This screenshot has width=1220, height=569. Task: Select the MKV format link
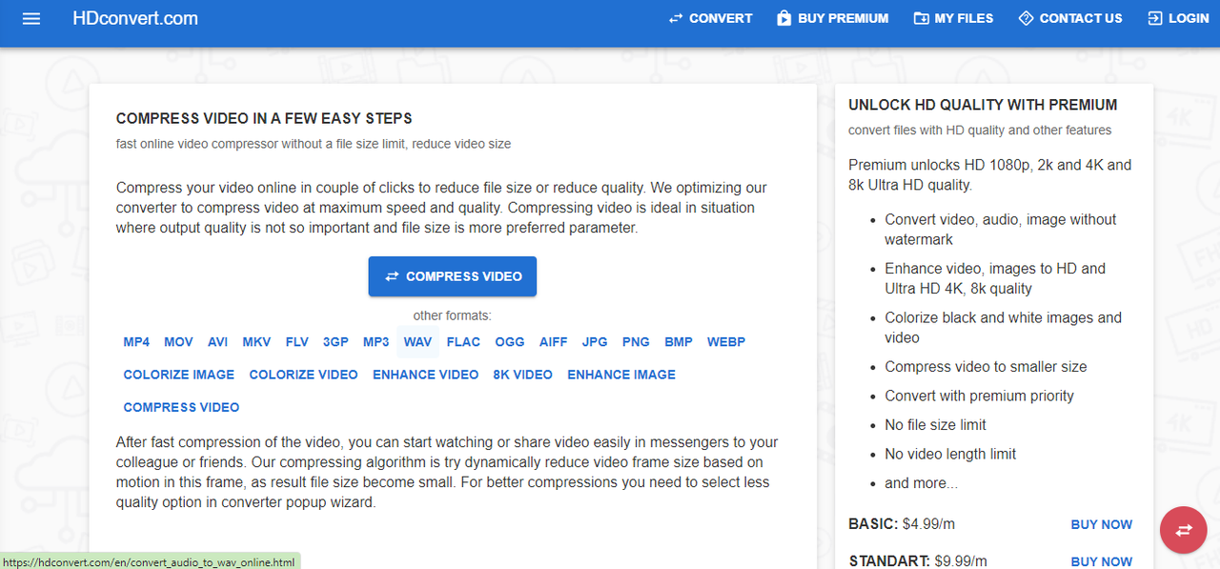(x=256, y=342)
